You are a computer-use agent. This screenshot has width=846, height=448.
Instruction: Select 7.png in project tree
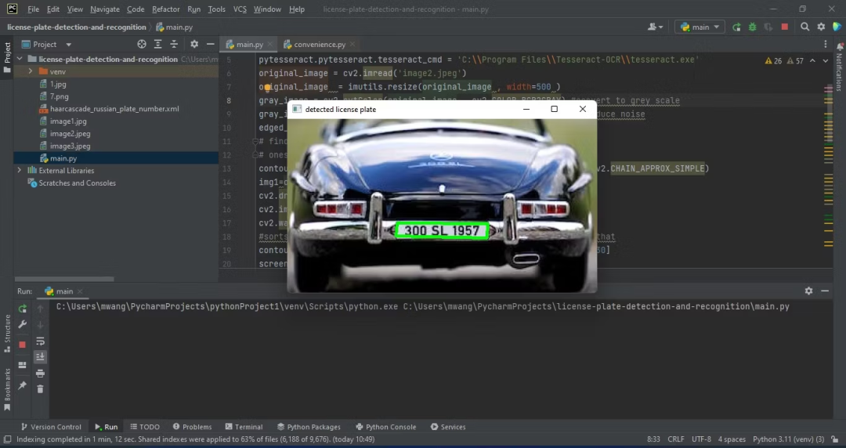click(x=59, y=96)
